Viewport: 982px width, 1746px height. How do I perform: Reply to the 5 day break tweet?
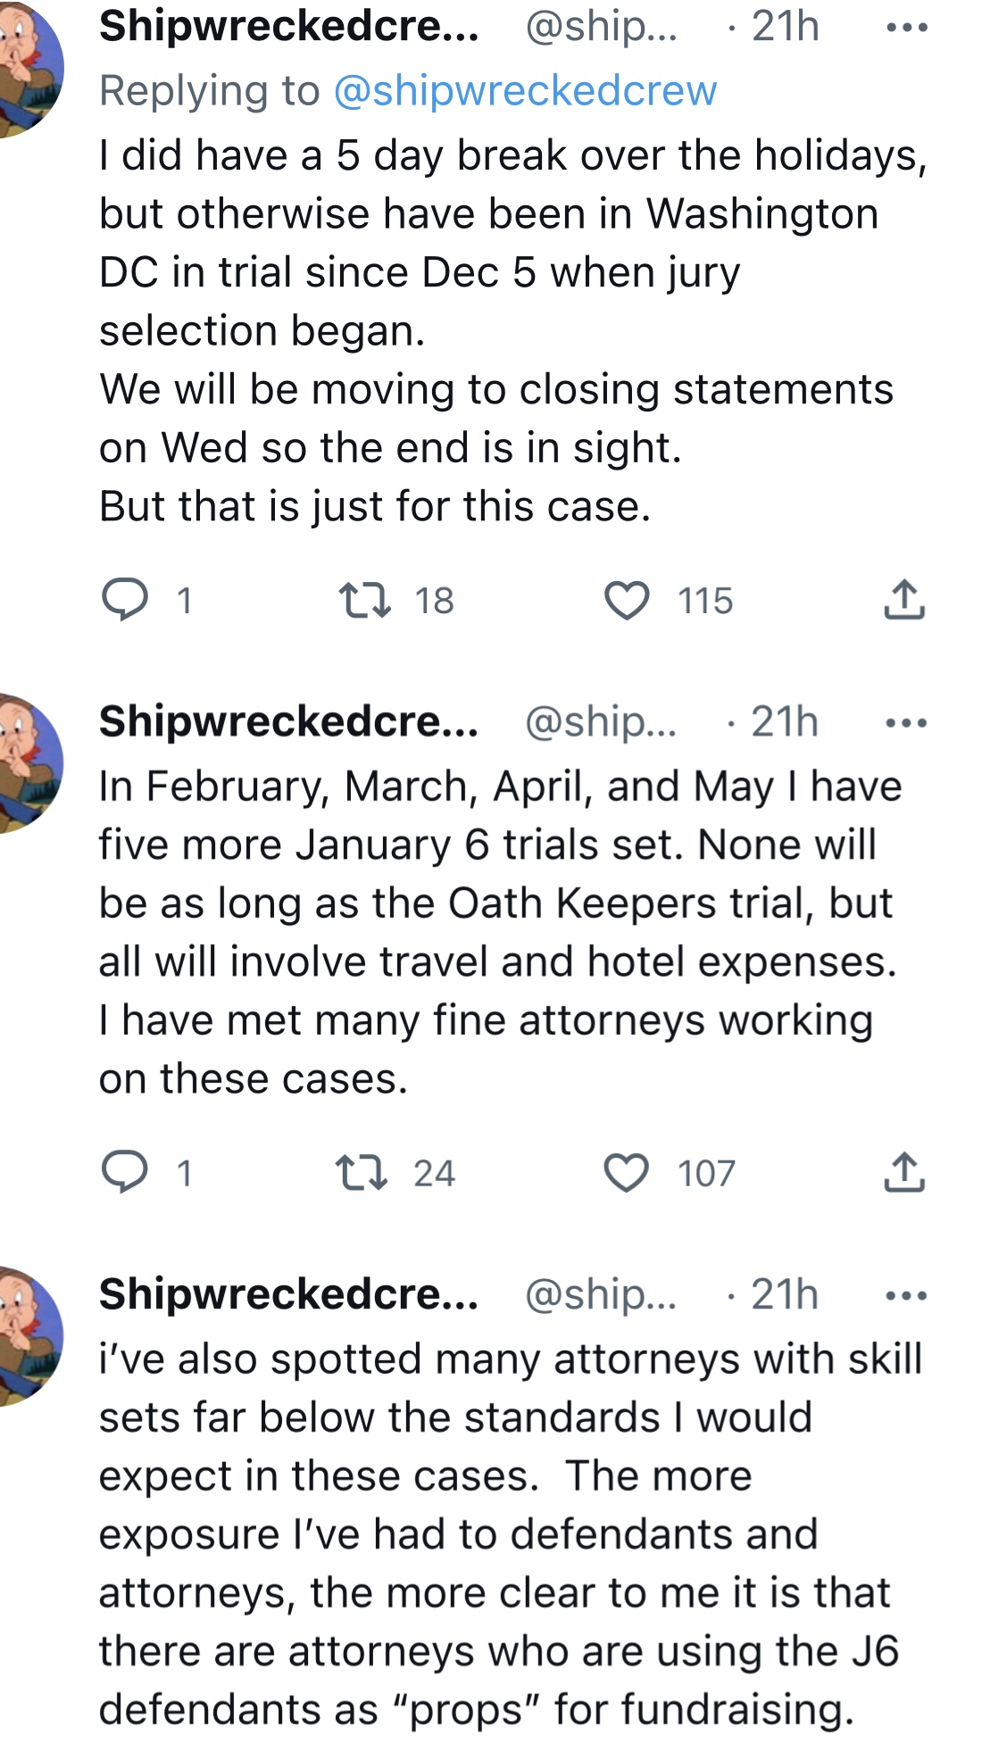(125, 600)
